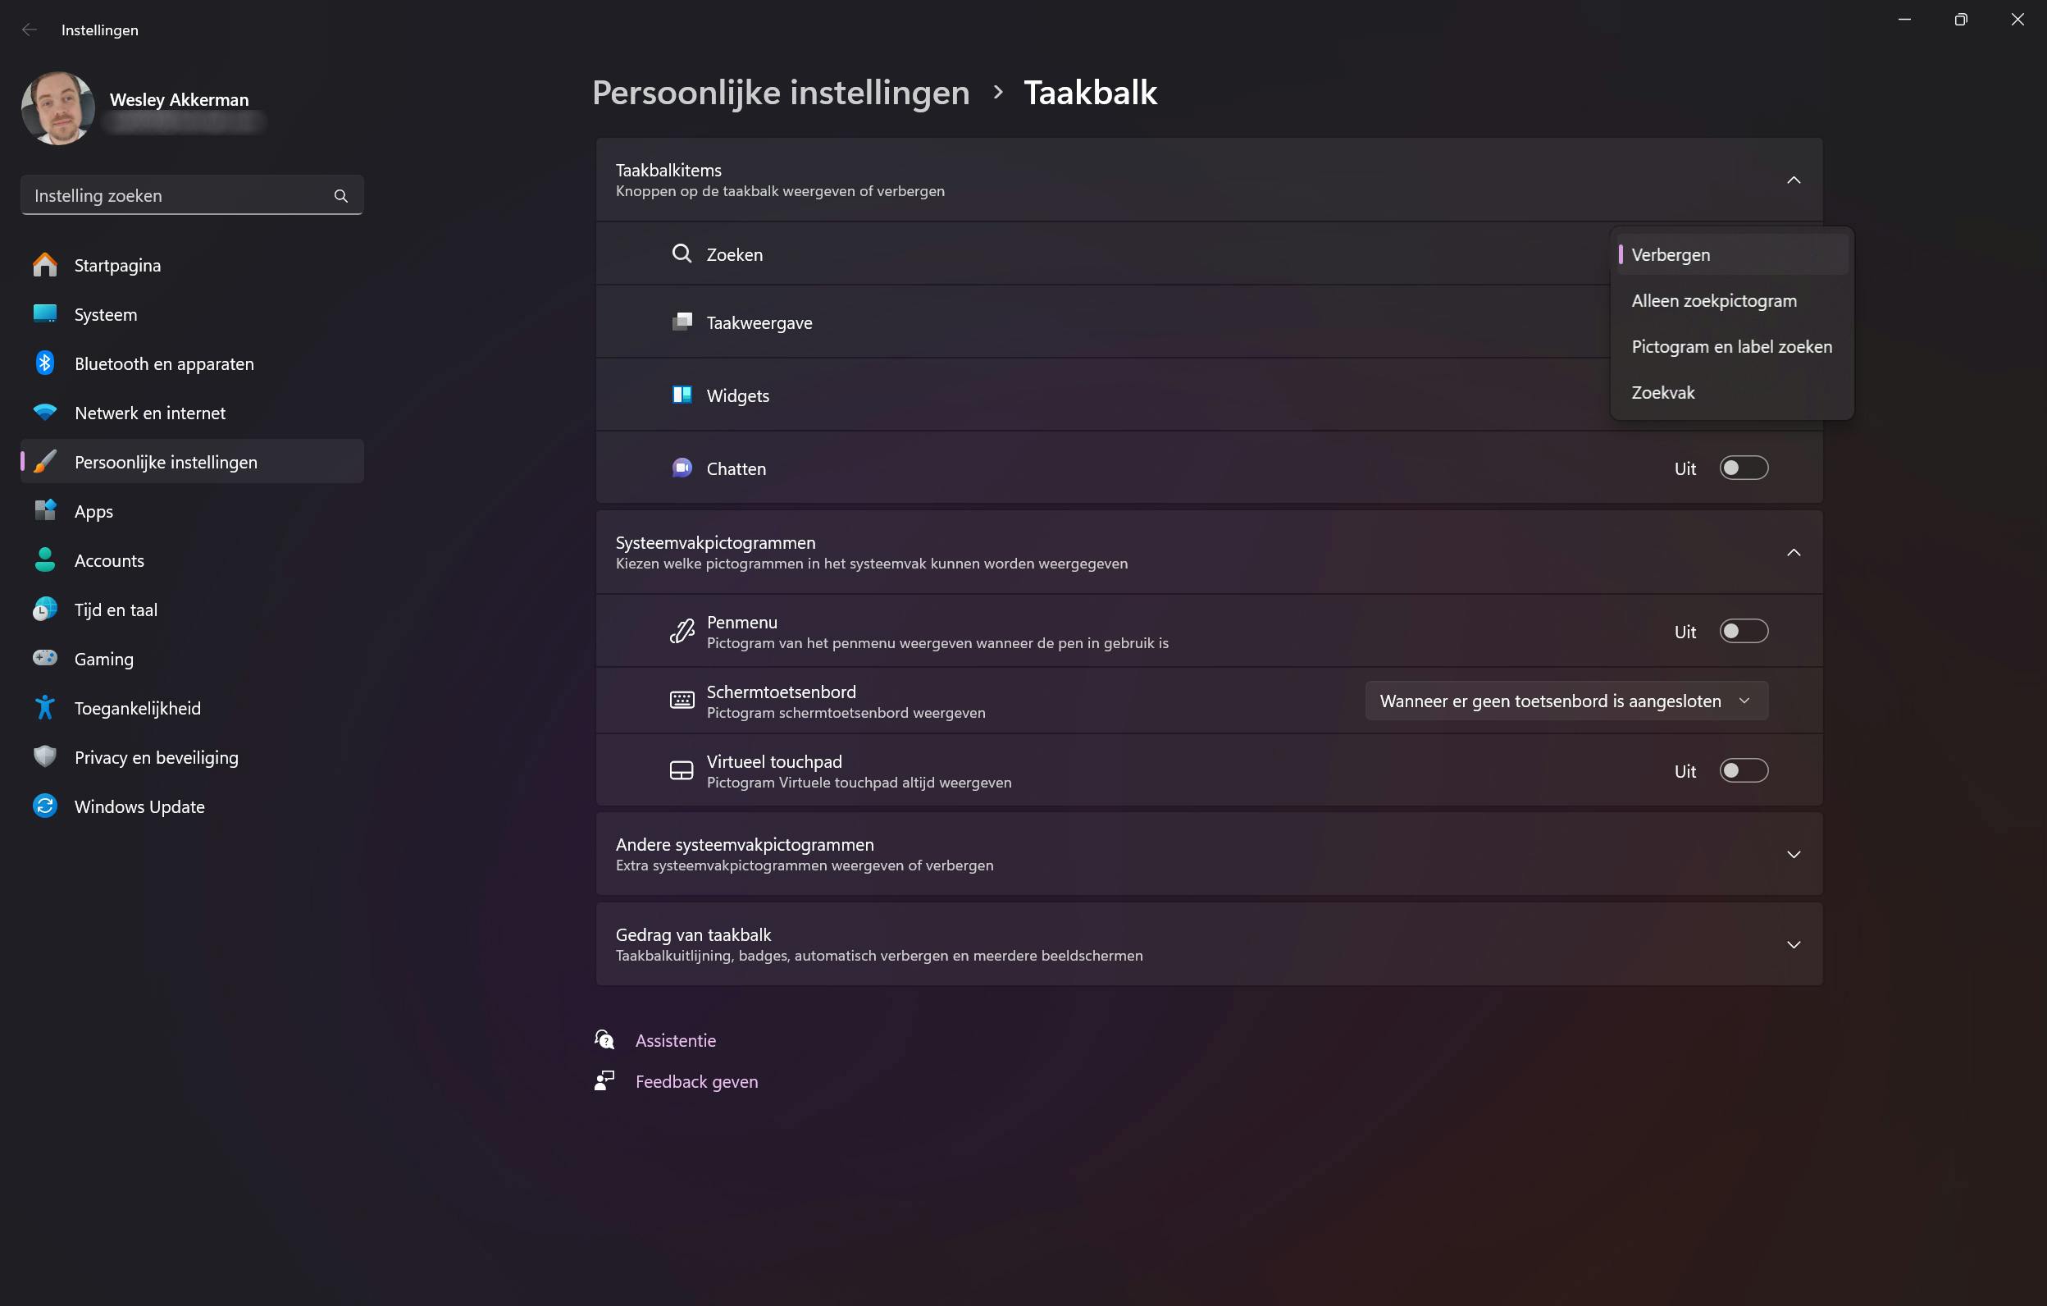Click the Gaming controller icon
The height and width of the screenshot is (1306, 2047).
pyautogui.click(x=45, y=658)
